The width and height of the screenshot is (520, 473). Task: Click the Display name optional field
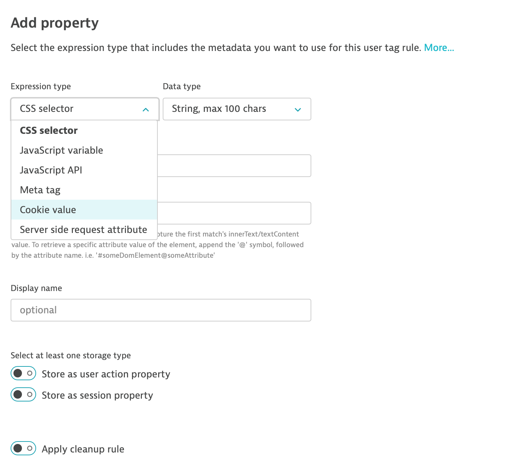coord(161,310)
